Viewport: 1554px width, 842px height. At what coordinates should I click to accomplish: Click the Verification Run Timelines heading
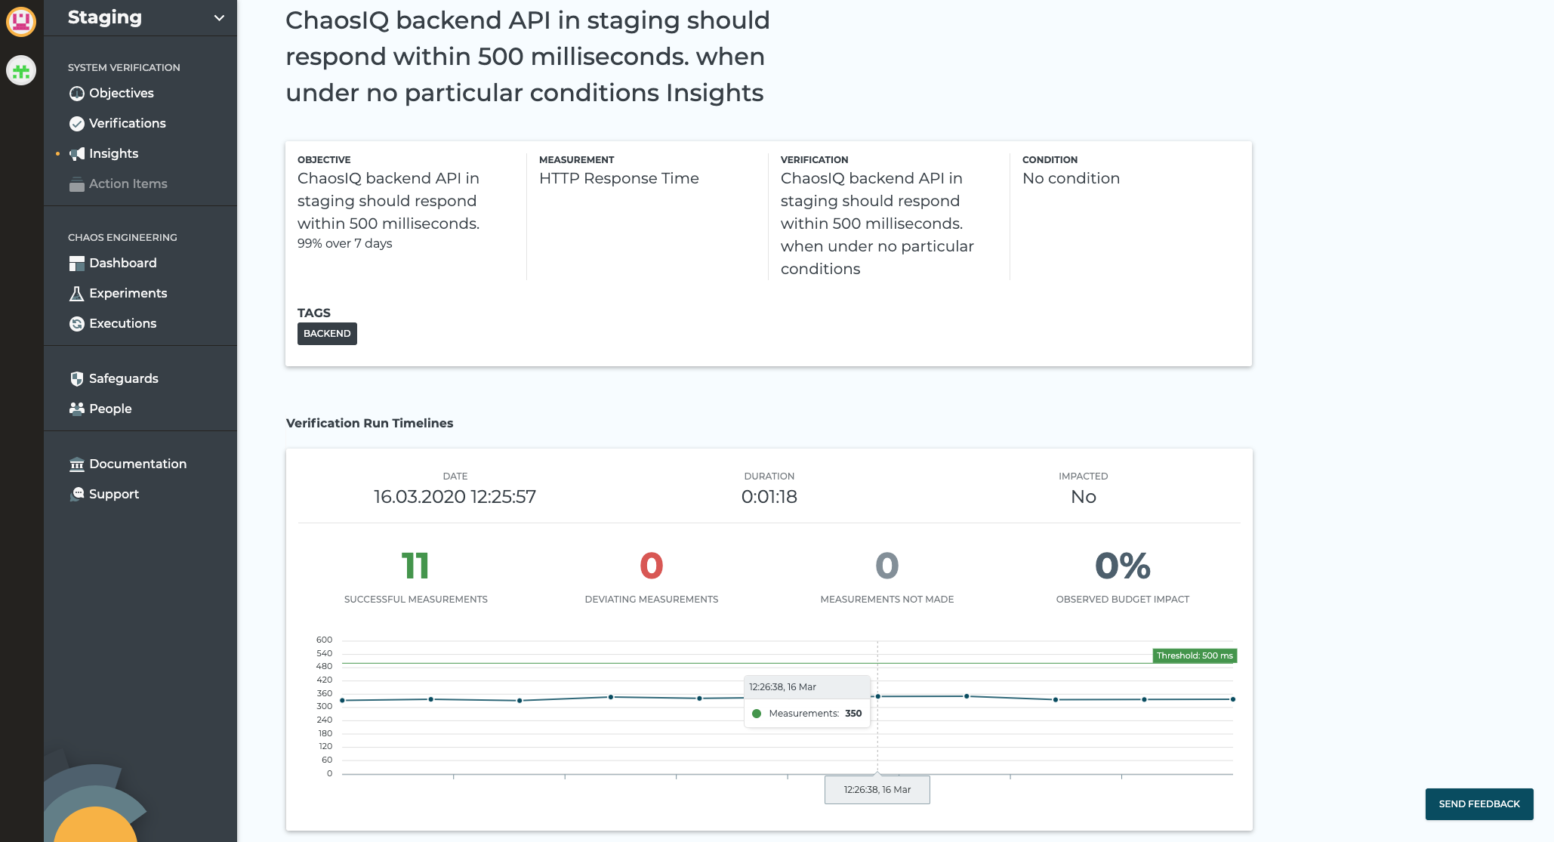click(x=369, y=423)
